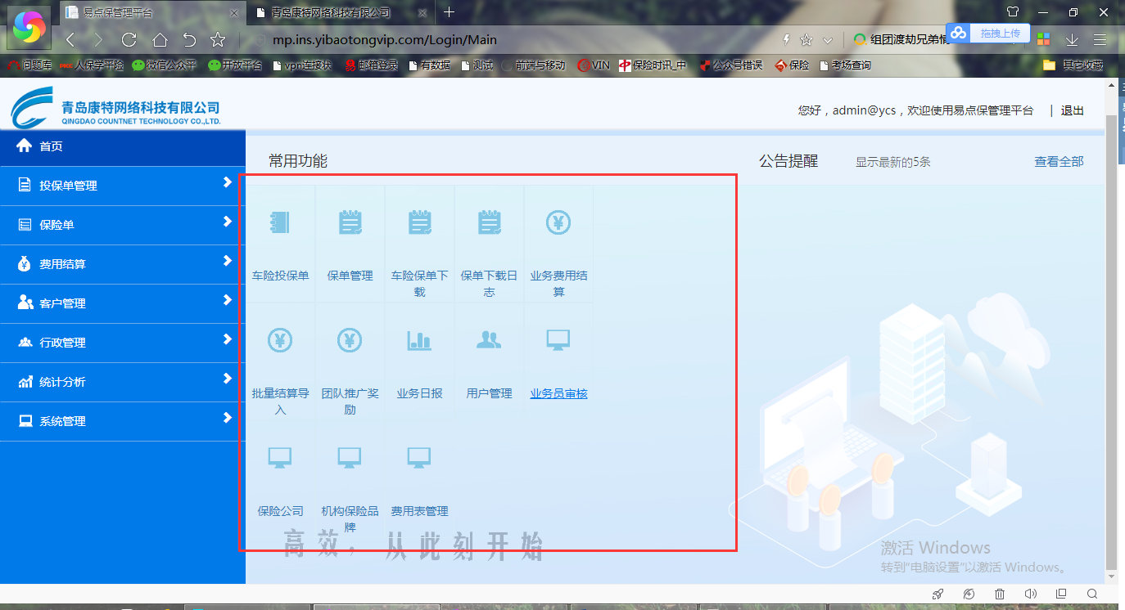Mute page sound with the speaker icon
Image resolution: width=1125 pixels, height=610 pixels.
[1030, 594]
